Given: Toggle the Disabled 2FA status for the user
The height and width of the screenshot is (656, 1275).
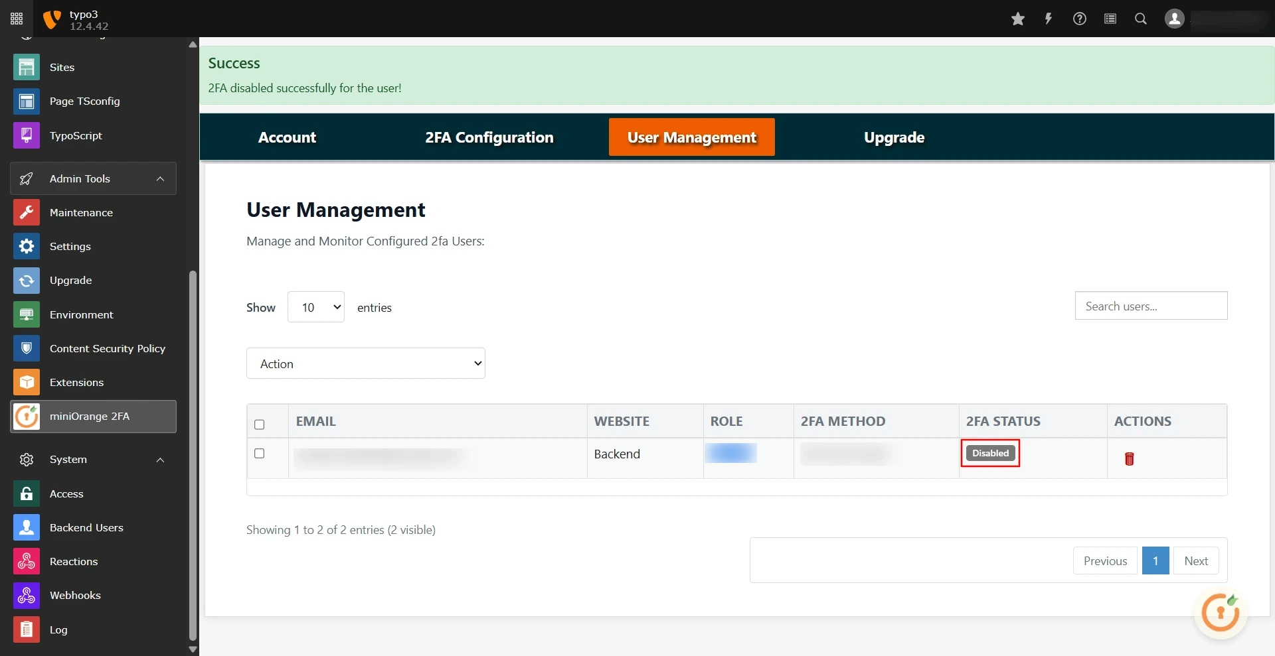Looking at the screenshot, I should pos(989,453).
